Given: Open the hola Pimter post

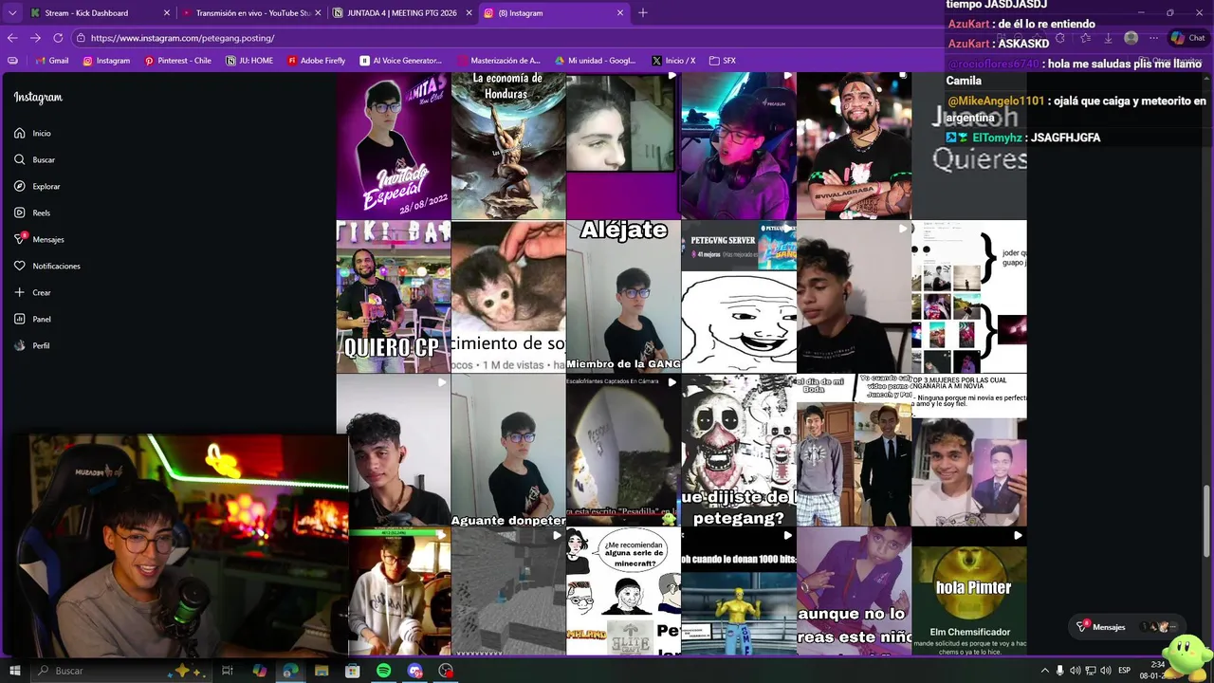Looking at the screenshot, I should (x=969, y=591).
